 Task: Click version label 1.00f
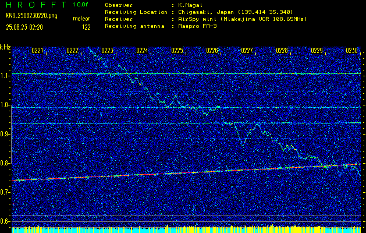point(80,5)
